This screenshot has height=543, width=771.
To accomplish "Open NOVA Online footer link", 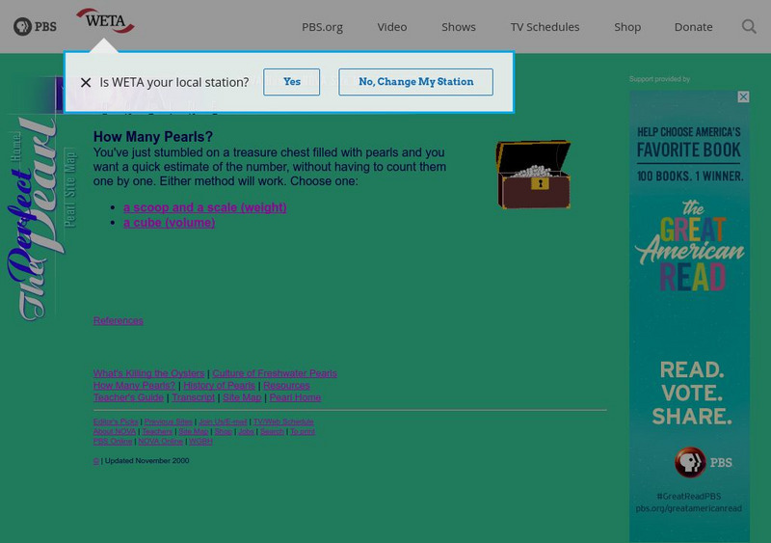I will [x=160, y=442].
